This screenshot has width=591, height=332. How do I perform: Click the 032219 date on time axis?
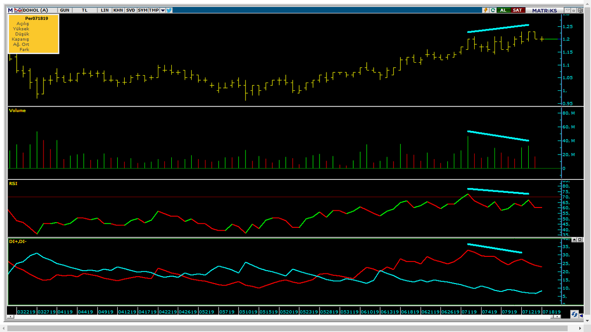[26, 312]
